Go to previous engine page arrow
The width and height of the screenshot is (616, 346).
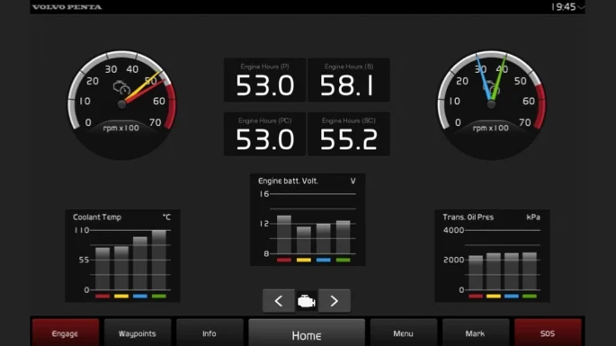click(279, 301)
